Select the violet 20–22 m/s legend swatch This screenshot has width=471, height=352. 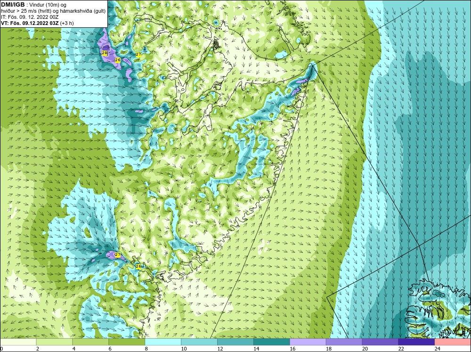tap(380, 342)
